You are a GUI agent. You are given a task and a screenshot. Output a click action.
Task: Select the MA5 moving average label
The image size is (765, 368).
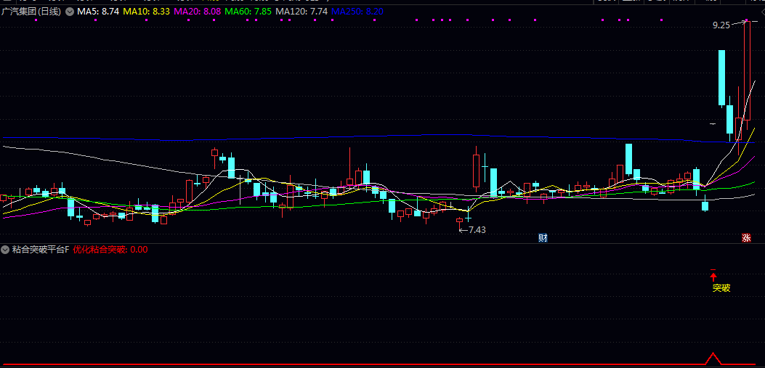coord(97,12)
